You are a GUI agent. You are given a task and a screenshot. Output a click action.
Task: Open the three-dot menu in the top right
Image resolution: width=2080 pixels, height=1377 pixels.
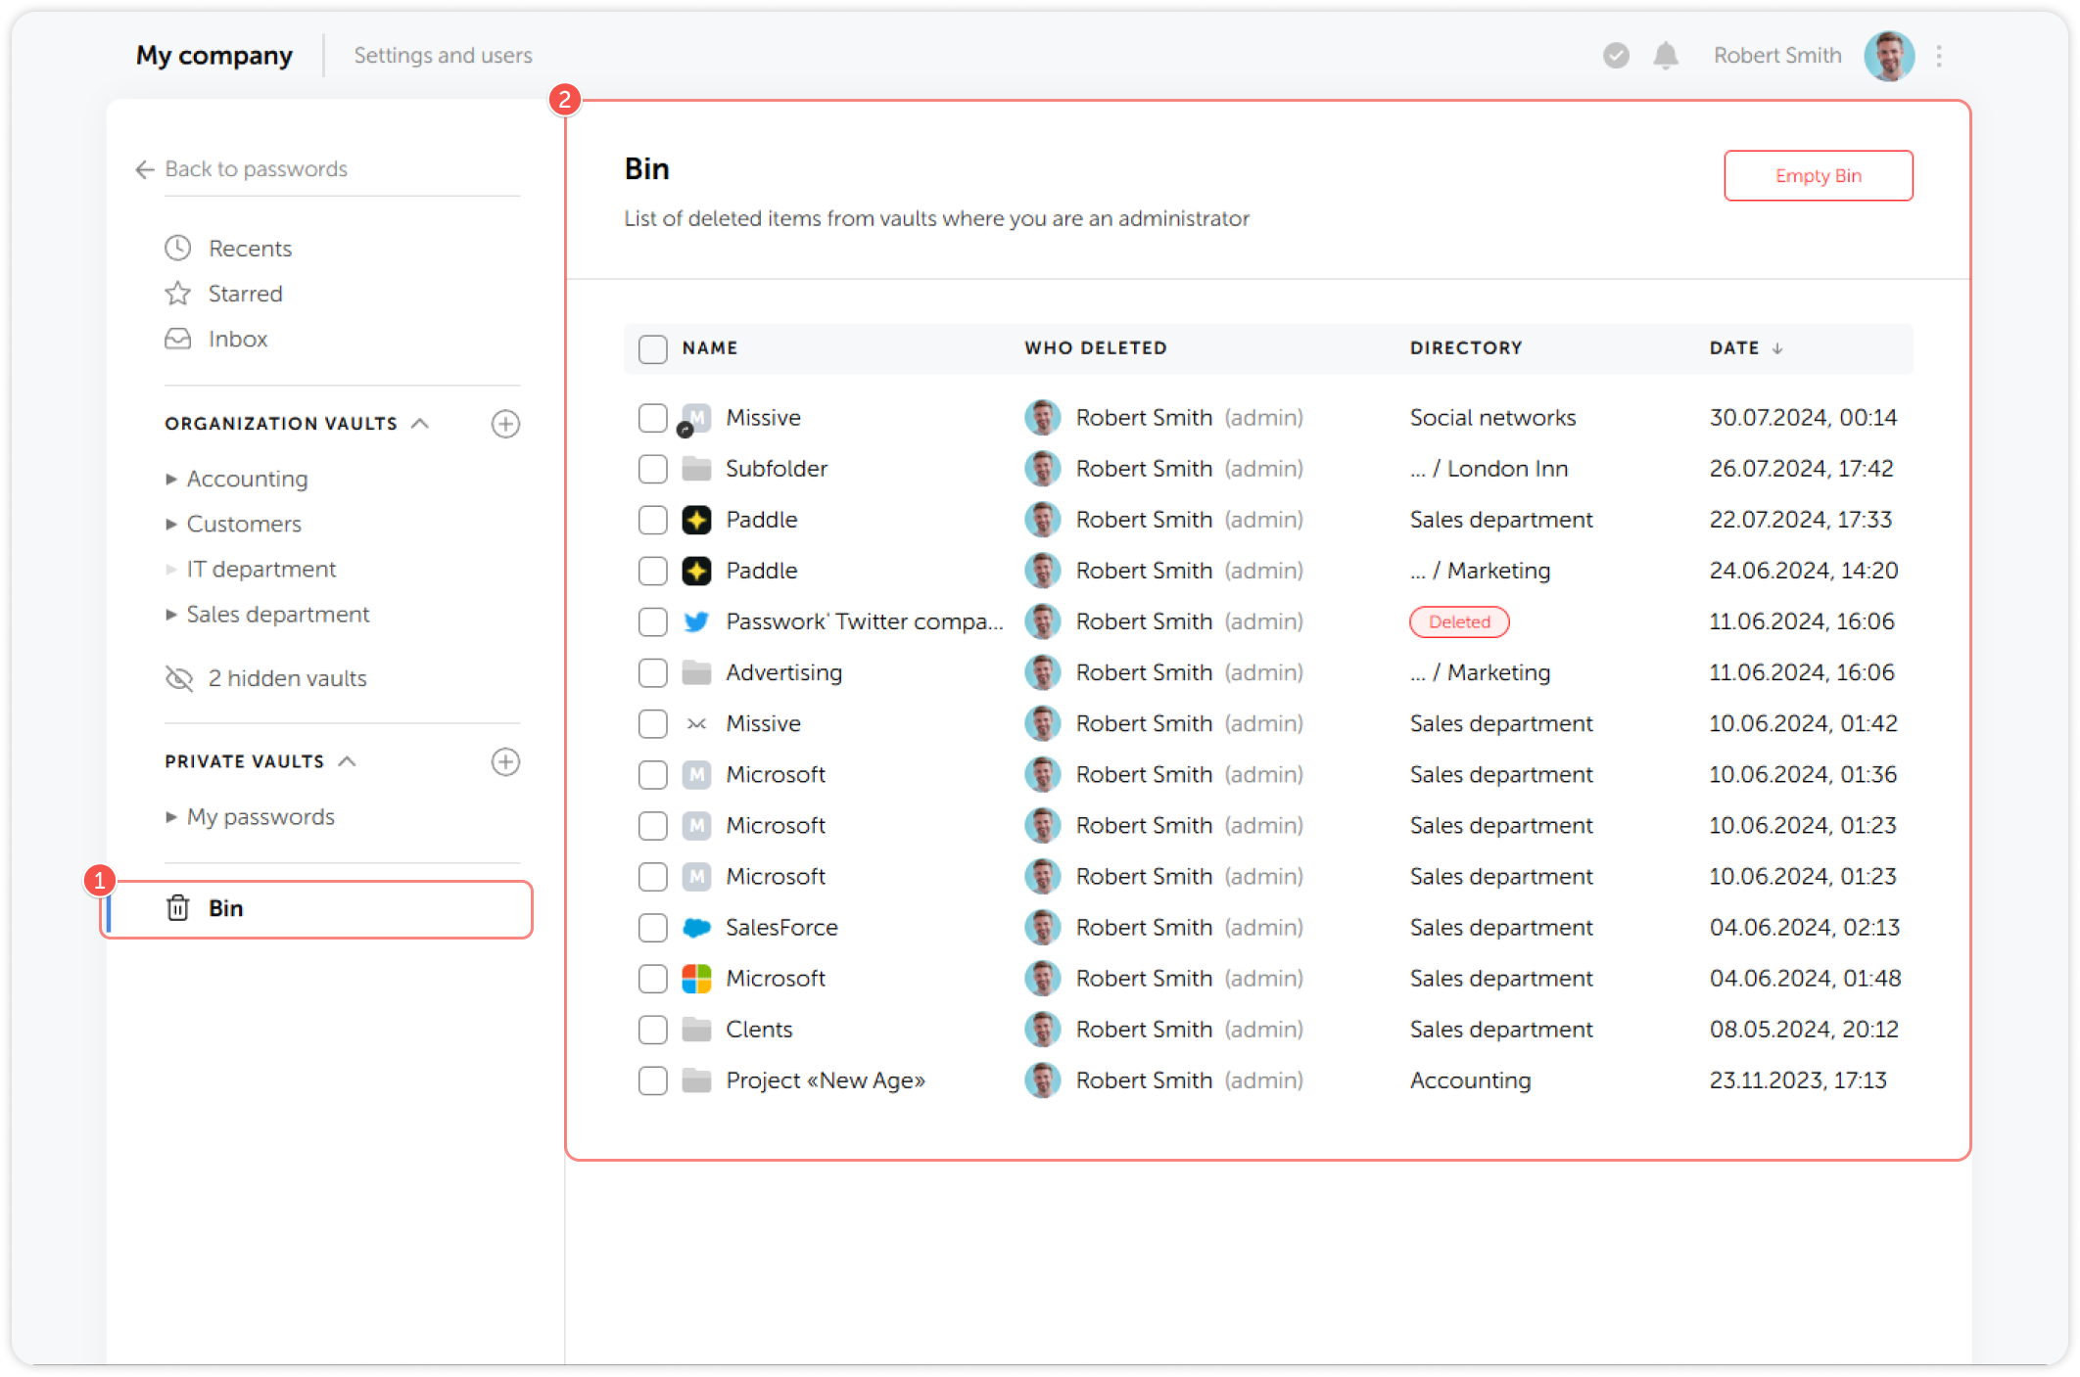[x=1940, y=56]
